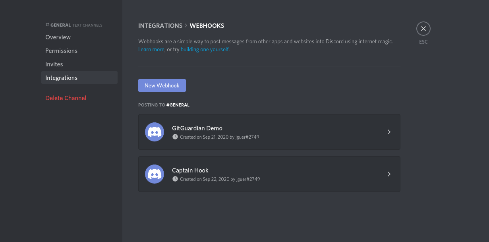Click the GitGuardian Demo webhook avatar icon

coord(155,132)
